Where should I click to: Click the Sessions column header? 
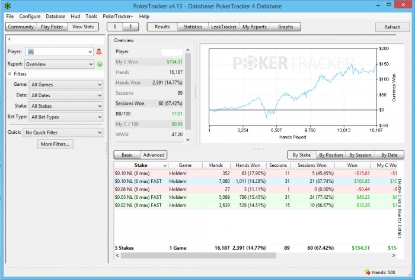click(278, 165)
